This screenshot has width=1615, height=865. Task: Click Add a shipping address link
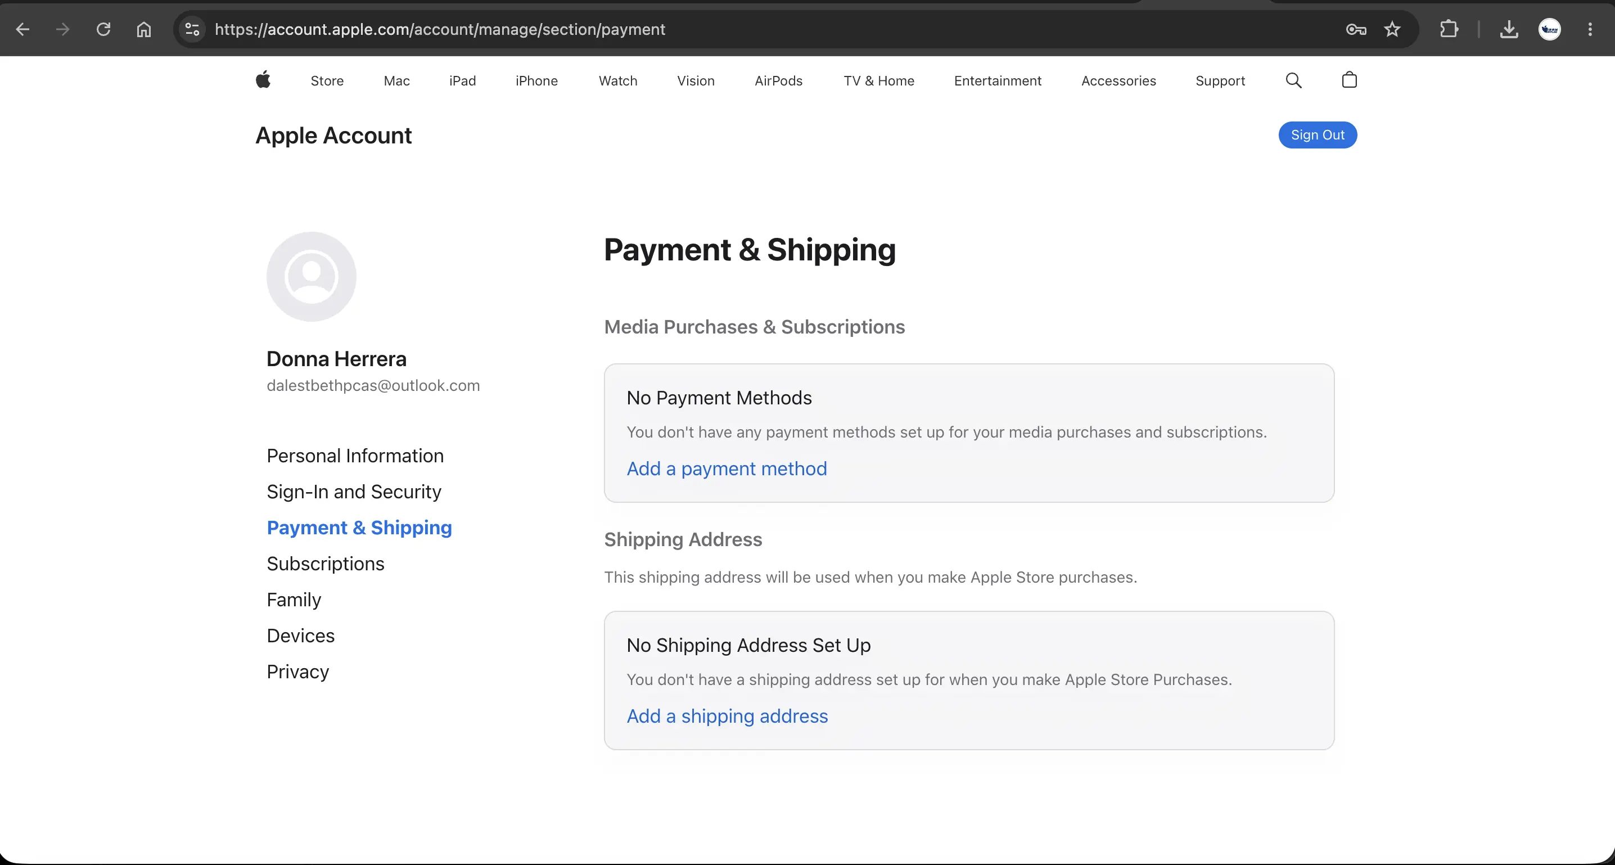727,716
